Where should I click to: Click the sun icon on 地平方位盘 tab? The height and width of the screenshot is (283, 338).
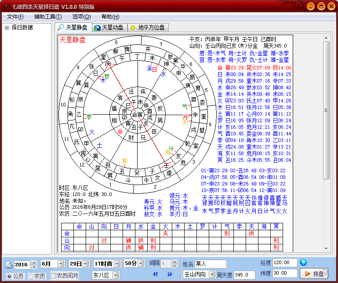[133, 28]
